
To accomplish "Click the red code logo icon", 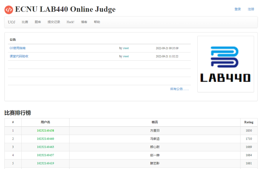I will 9,10.
